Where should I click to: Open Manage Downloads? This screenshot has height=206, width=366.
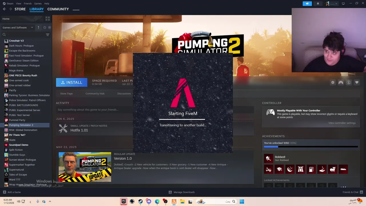(x=182, y=192)
